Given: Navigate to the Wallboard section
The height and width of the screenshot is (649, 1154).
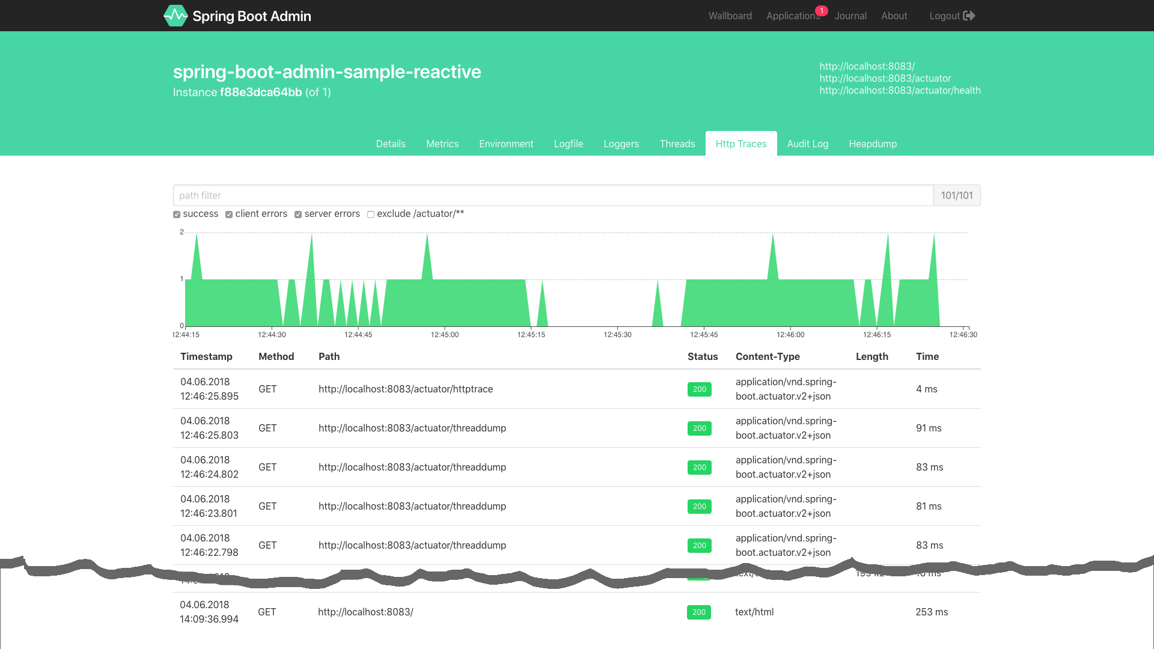Looking at the screenshot, I should (x=729, y=15).
